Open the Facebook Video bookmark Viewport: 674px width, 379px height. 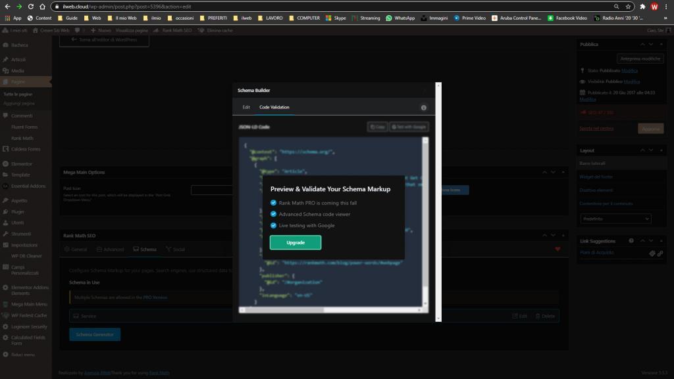(x=567, y=18)
